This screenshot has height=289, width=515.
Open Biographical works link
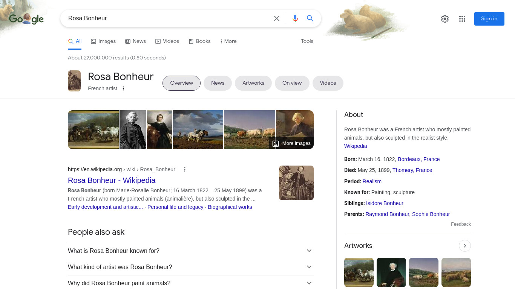click(x=230, y=207)
